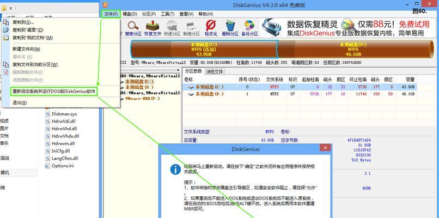
Task: Open the 硬盘(D) menu
Action: [130, 14]
